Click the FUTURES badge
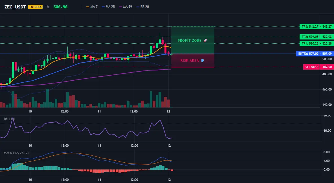Viewport: 334px width, 183px height. click(x=35, y=7)
